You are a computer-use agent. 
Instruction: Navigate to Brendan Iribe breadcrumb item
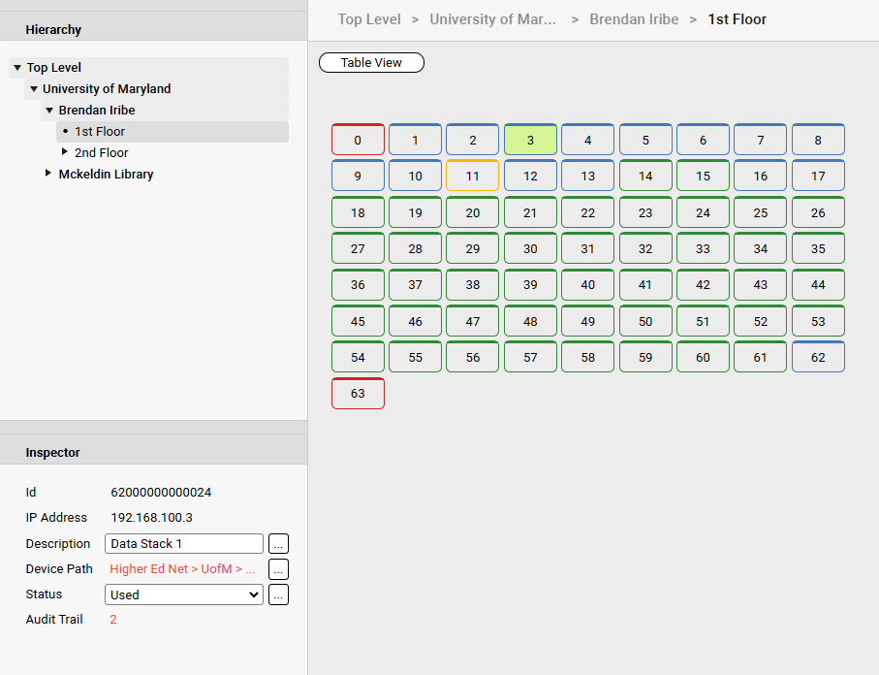coord(634,19)
